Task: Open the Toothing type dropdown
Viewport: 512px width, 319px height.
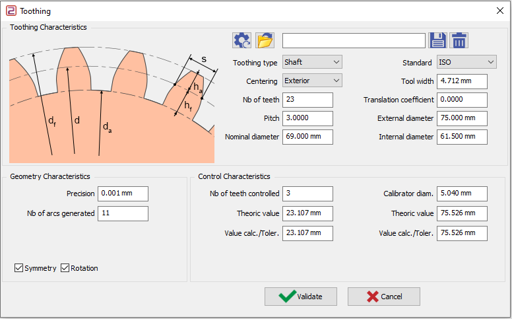Action: [311, 62]
